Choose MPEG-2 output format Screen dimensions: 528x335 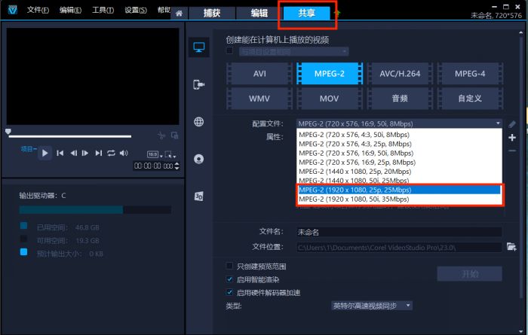[x=330, y=74]
